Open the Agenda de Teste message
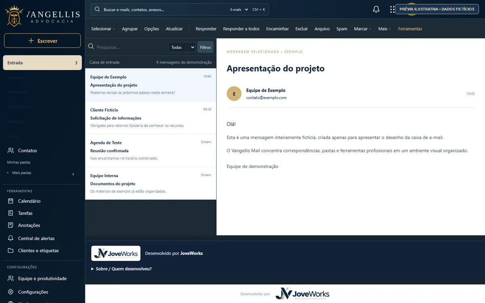 point(151,150)
